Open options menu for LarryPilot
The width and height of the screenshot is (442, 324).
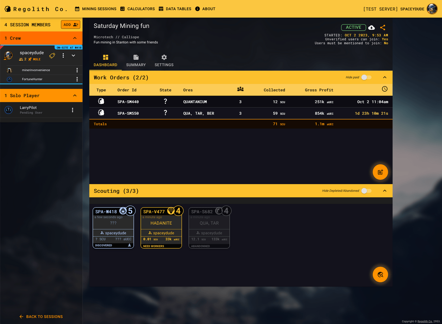click(72, 110)
